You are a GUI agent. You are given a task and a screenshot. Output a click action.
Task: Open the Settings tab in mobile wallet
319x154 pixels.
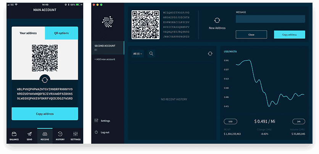pyautogui.click(x=76, y=136)
